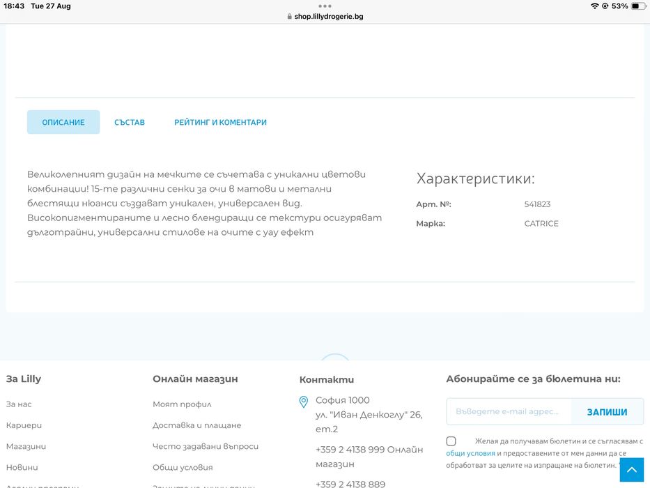Tap phone number +359 2 4138 889
Viewport: 650px width, 488px height.
350,484
